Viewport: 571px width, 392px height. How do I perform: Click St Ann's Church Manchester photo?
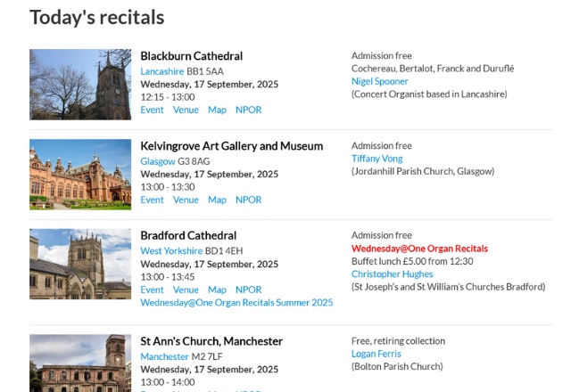click(x=80, y=363)
